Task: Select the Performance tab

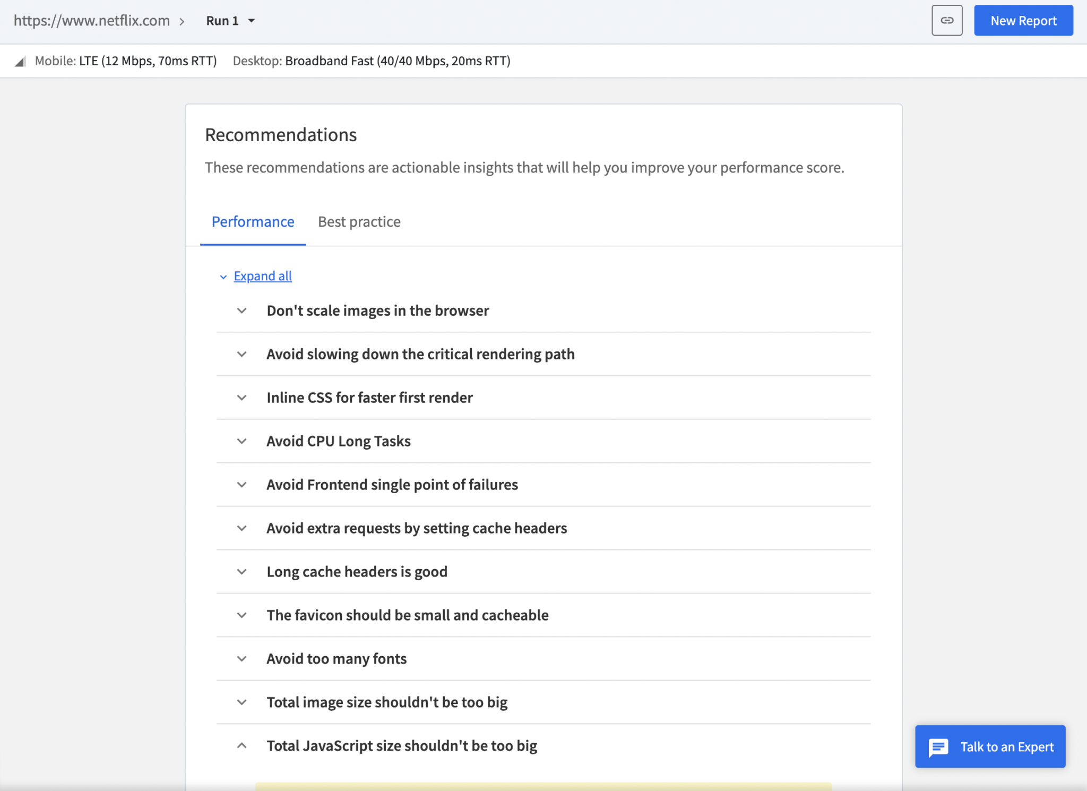Action: click(x=253, y=222)
